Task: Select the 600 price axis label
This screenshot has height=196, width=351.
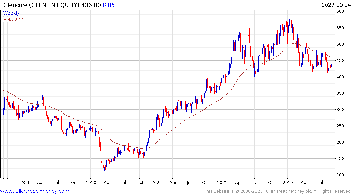Action: tap(340, 11)
